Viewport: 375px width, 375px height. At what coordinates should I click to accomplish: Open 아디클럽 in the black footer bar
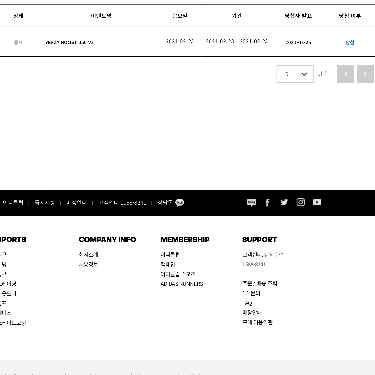(x=13, y=203)
